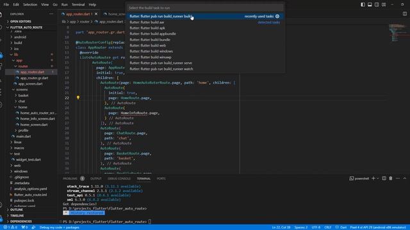Select device Pixel 4 in status bar

pos(378,227)
